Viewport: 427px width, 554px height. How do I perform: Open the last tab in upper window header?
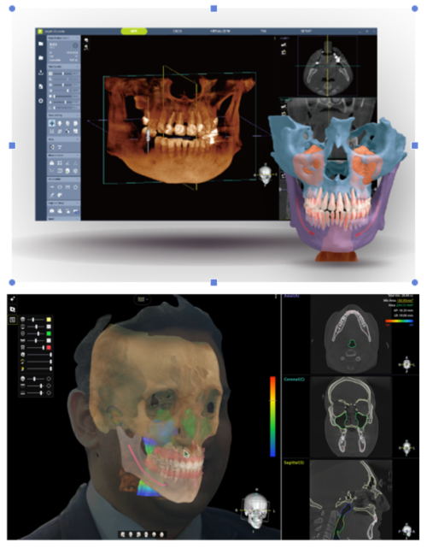306,31
